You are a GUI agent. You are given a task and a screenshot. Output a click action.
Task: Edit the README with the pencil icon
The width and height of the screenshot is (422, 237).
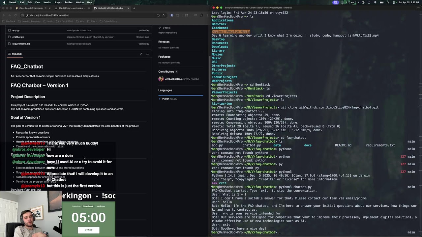coord(141,54)
